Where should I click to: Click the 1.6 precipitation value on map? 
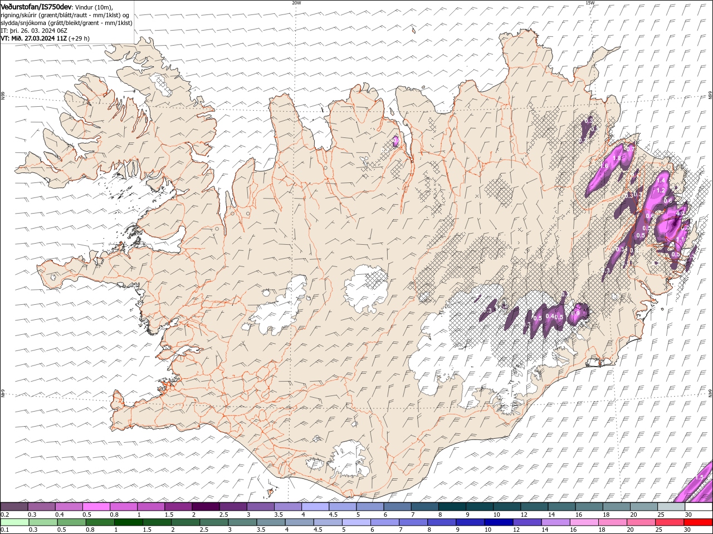point(604,166)
